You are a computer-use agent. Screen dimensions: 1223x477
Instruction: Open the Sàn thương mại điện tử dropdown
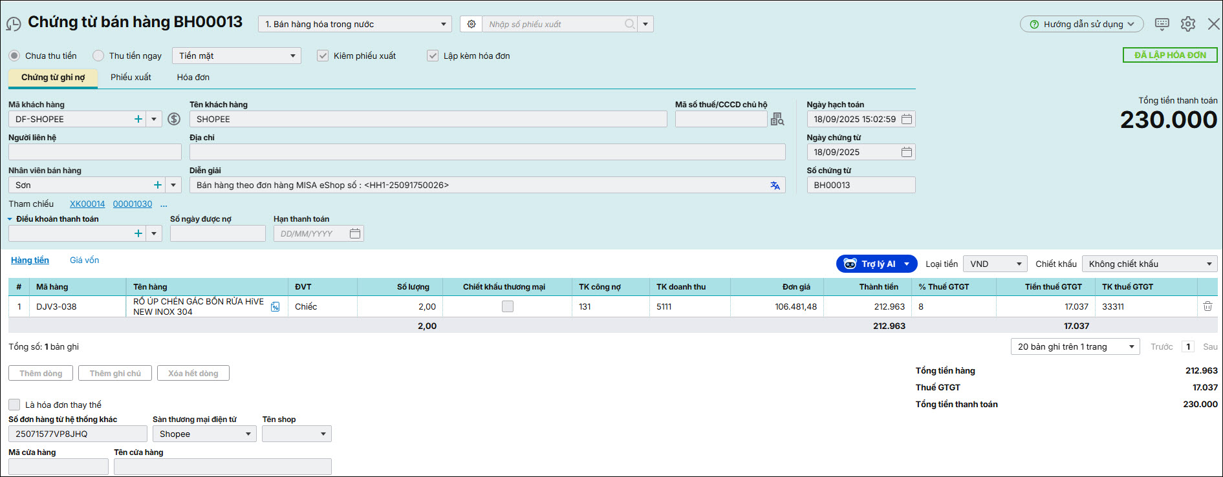[x=204, y=434]
